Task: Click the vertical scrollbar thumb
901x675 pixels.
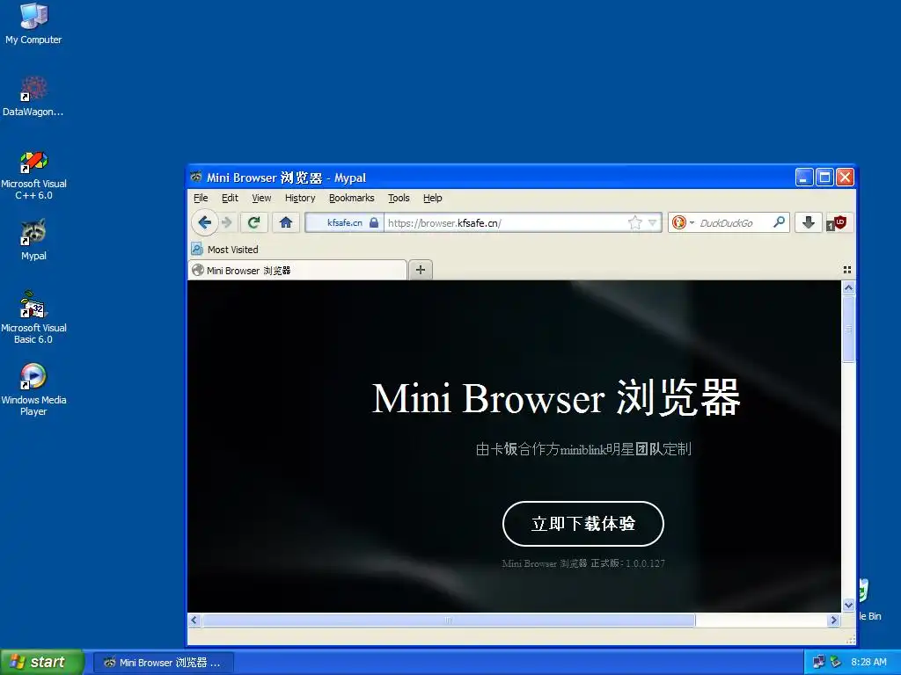Action: 848,329
